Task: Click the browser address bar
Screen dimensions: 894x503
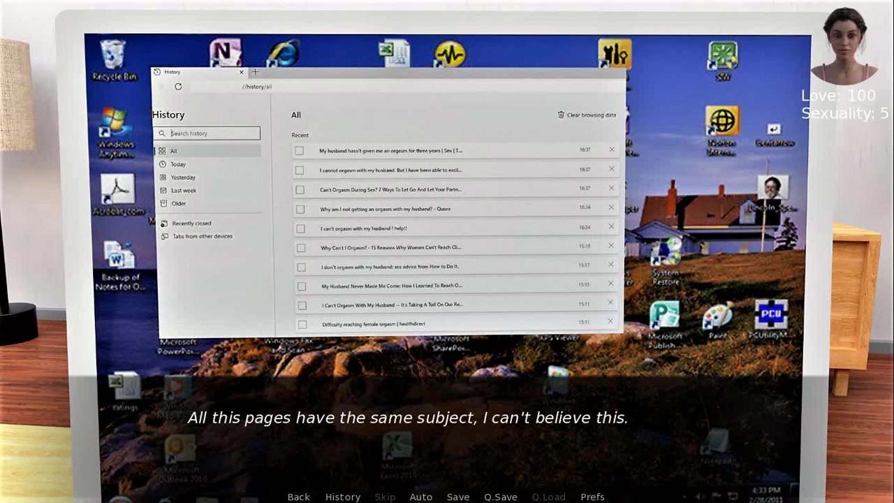Action: click(405, 87)
